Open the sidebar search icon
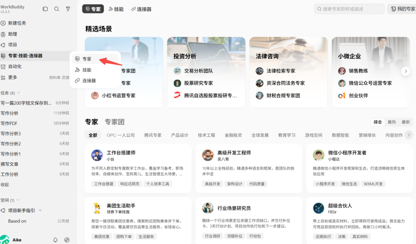Image resolution: width=416 pixels, height=244 pixels. [56, 9]
